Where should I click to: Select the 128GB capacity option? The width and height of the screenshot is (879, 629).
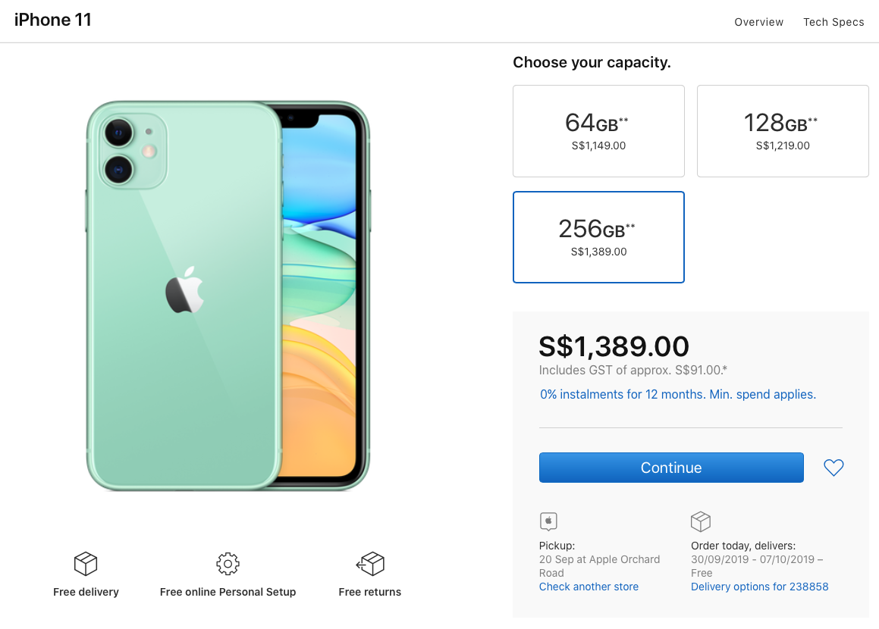coord(782,130)
